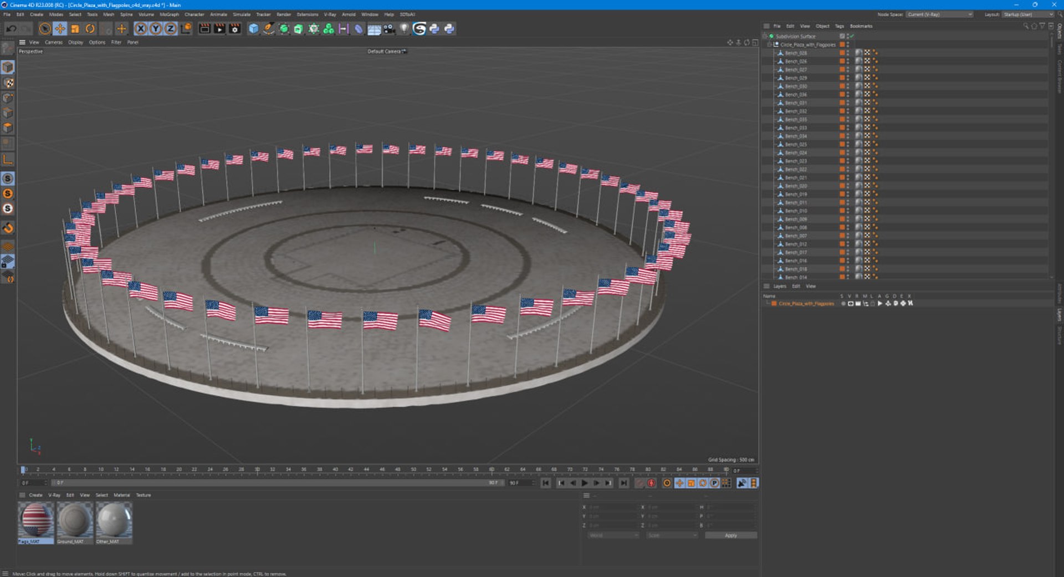The width and height of the screenshot is (1064, 577).
Task: Toggle the Parameter keyframe P button
Action: point(714,483)
